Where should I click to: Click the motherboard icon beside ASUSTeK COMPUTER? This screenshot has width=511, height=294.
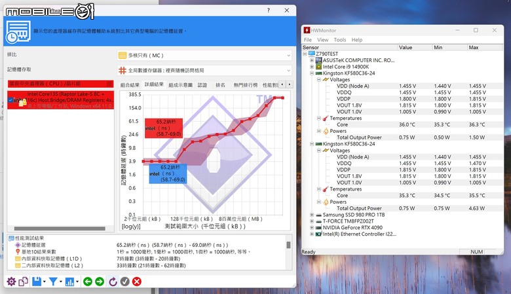319,60
